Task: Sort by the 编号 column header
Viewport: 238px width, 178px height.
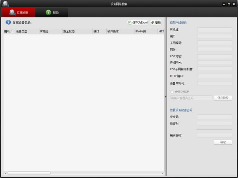Action: pyautogui.click(x=8, y=31)
